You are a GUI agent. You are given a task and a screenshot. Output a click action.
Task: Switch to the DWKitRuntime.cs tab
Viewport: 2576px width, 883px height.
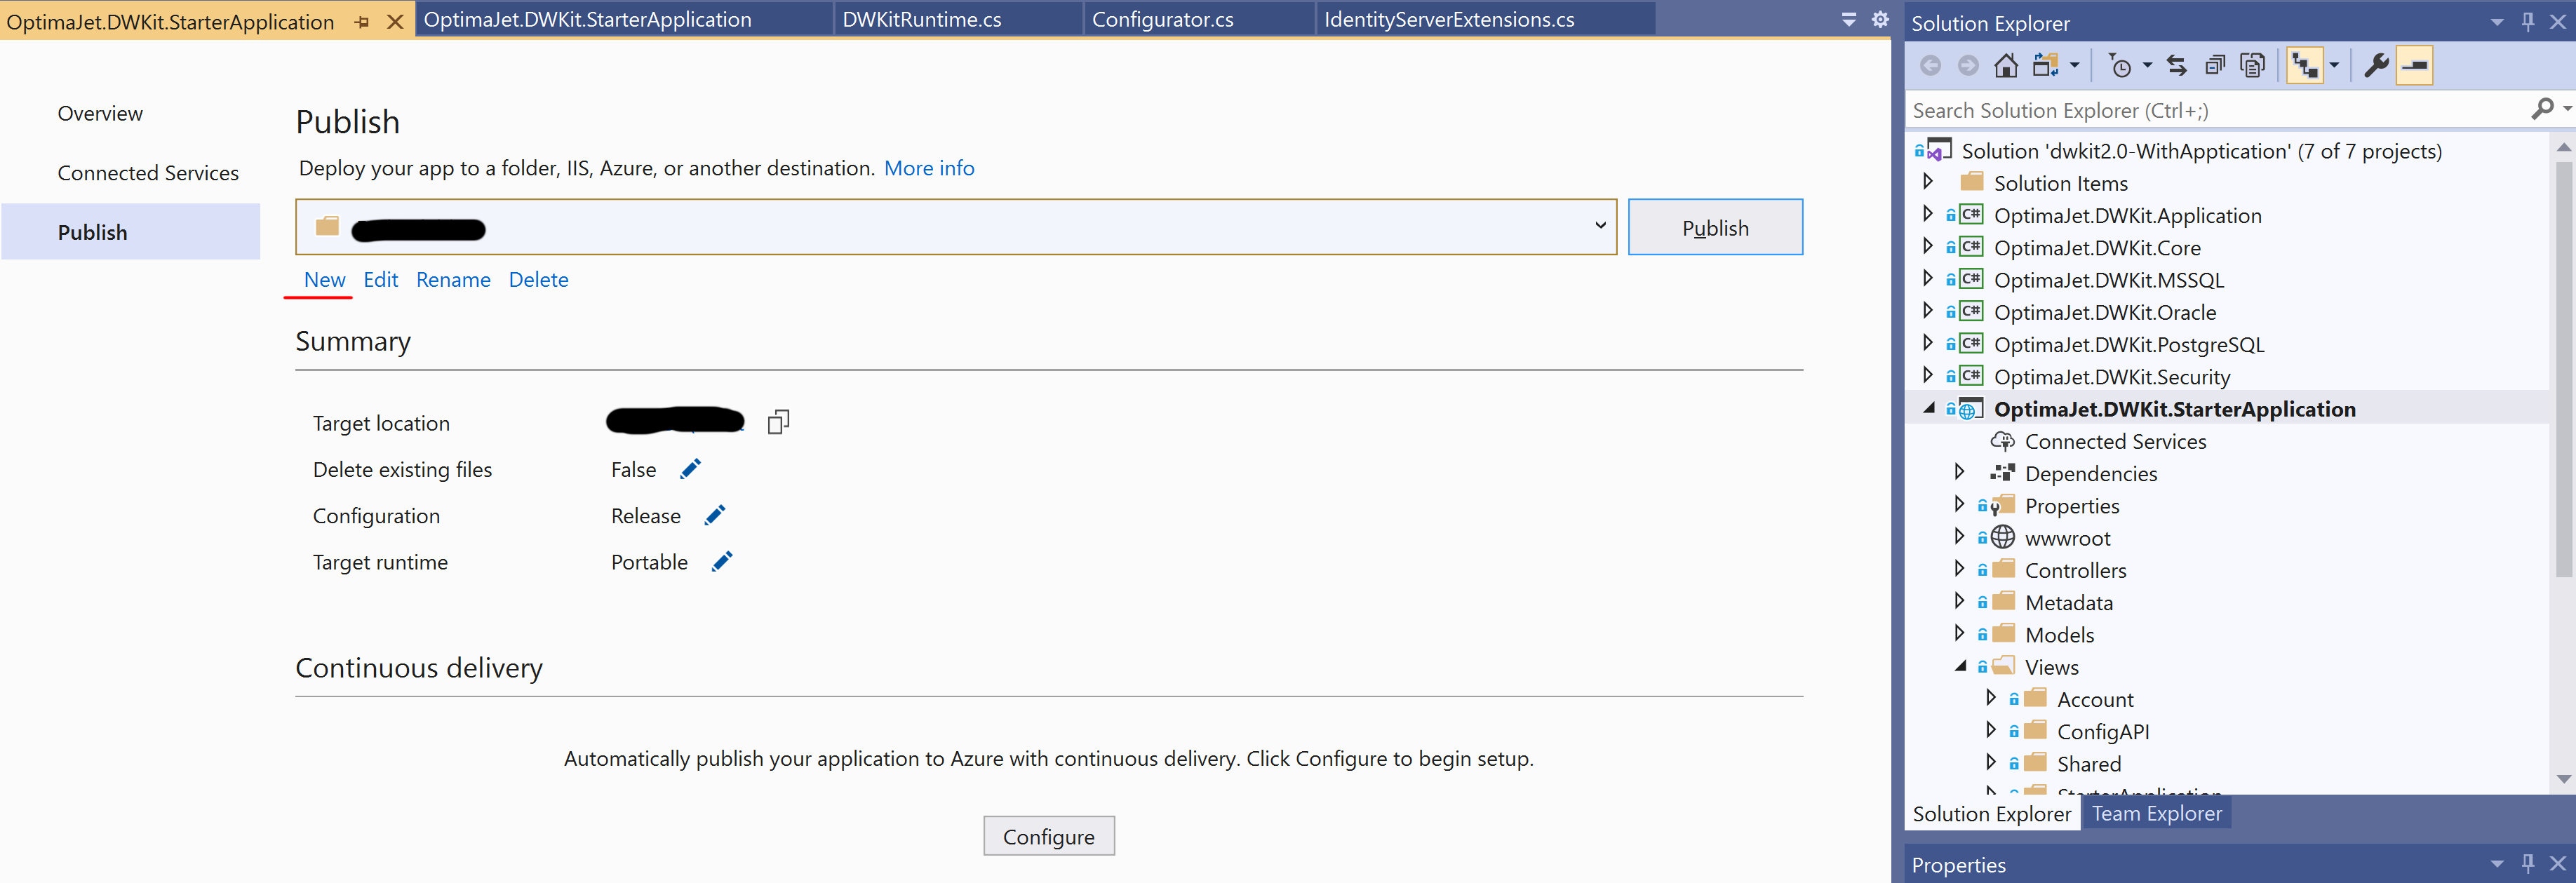pyautogui.click(x=957, y=19)
